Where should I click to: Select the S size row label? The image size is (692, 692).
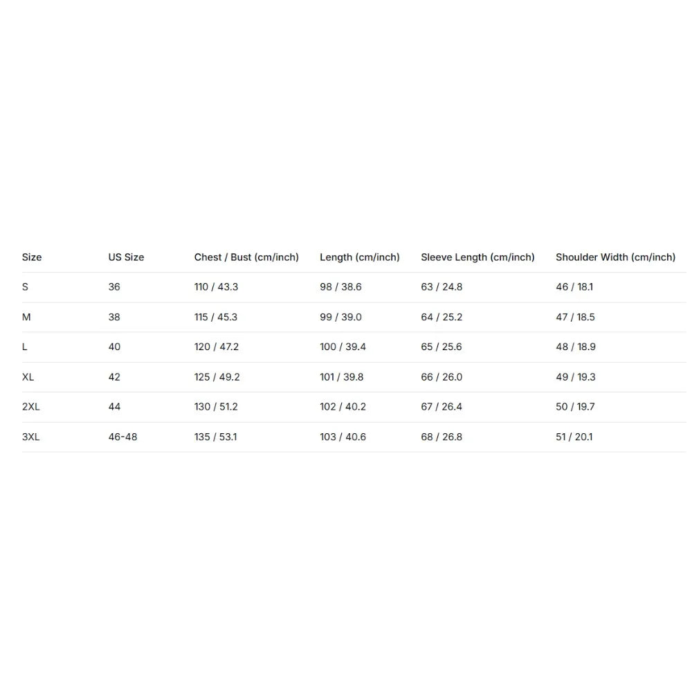25,287
